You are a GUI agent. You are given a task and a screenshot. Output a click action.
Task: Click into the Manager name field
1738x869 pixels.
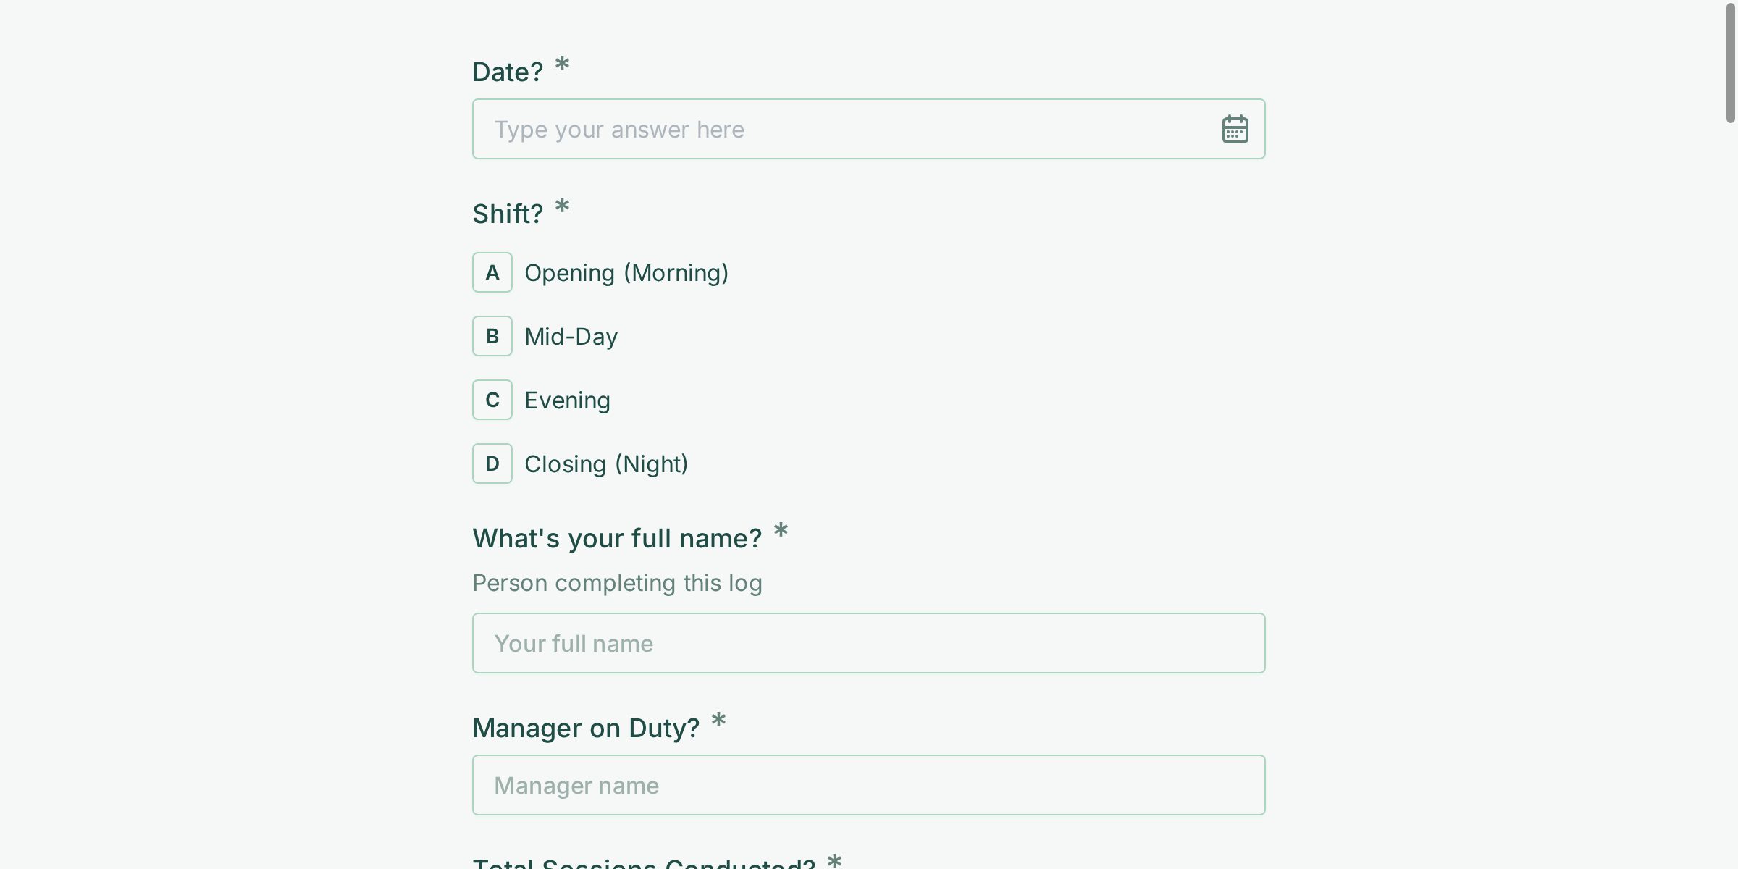(868, 785)
